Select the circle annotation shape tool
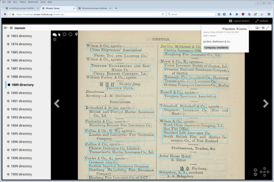274x182 pixels. (x=70, y=34)
